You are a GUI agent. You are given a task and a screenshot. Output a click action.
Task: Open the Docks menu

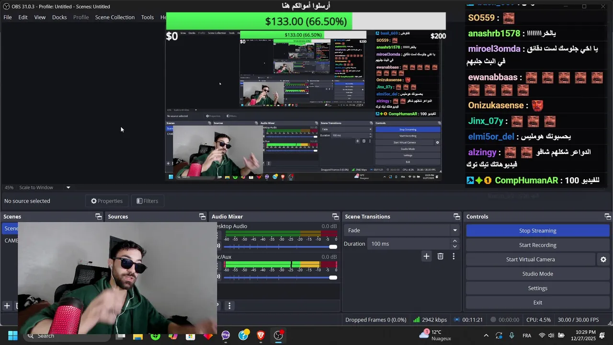click(x=59, y=17)
